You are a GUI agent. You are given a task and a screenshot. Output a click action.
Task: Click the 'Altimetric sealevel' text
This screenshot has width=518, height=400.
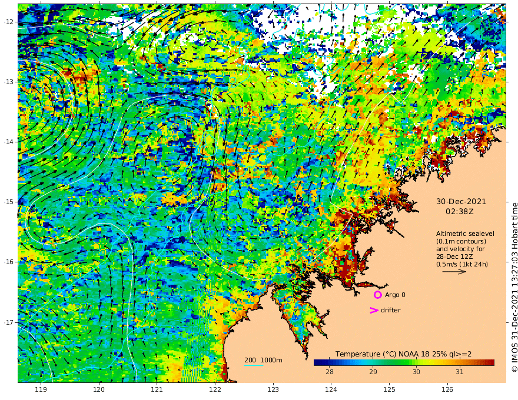tap(465, 234)
